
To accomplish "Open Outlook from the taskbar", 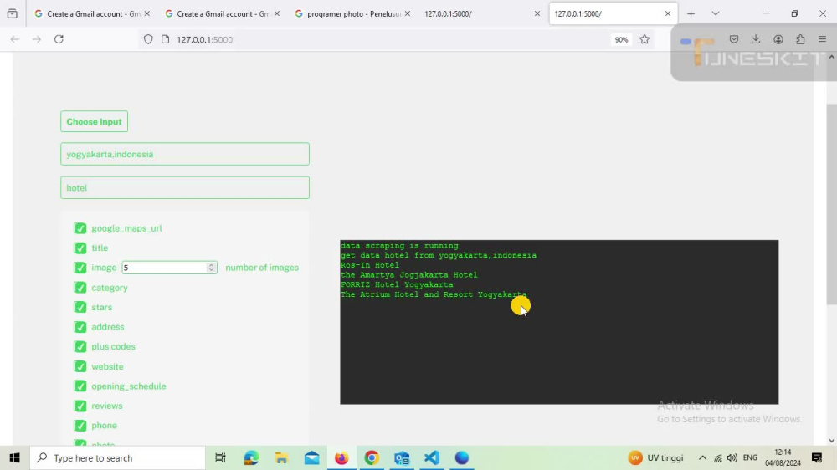I will 402,457.
